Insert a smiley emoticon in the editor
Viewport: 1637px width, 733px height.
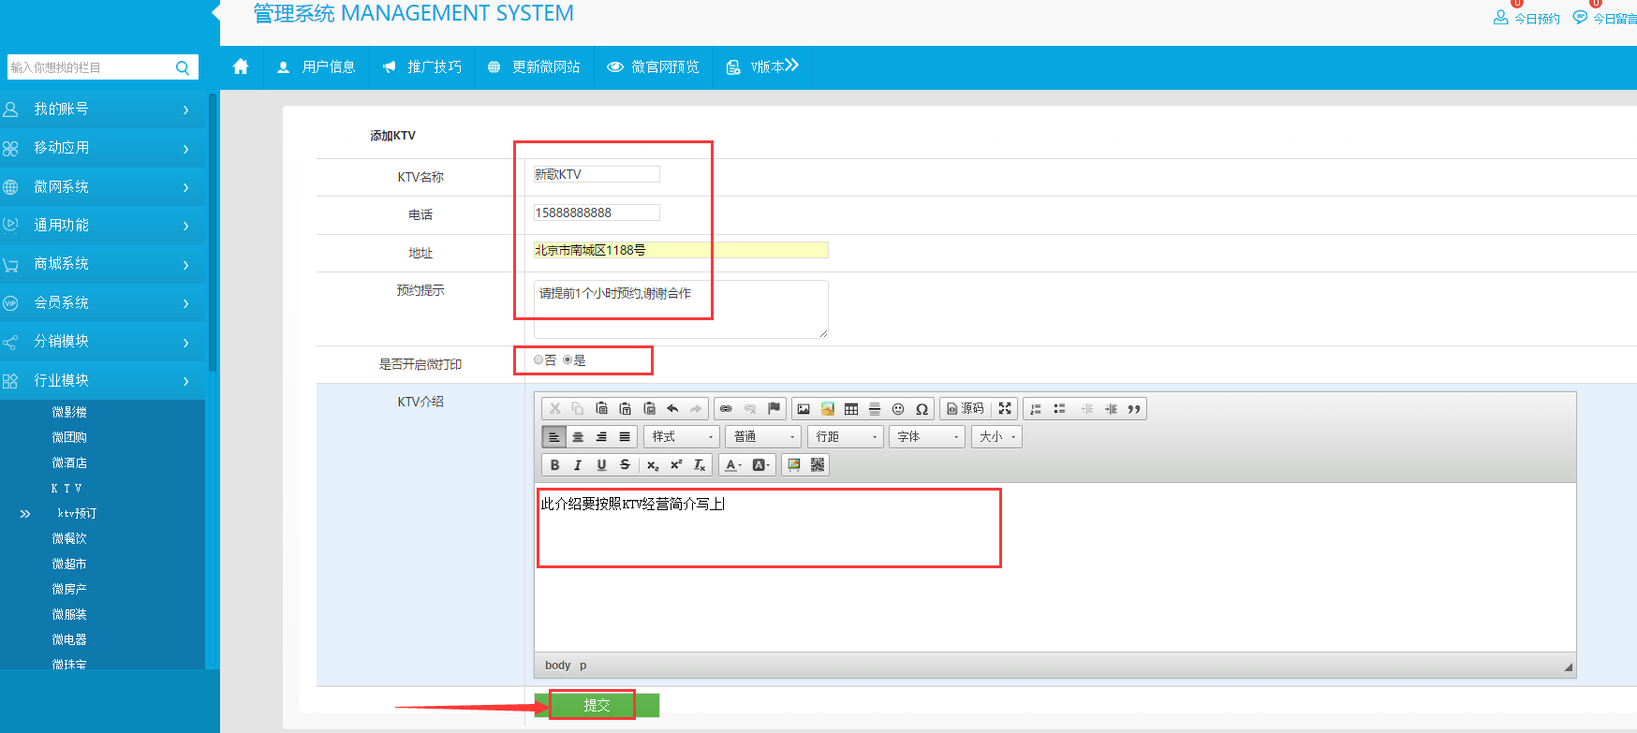click(898, 409)
